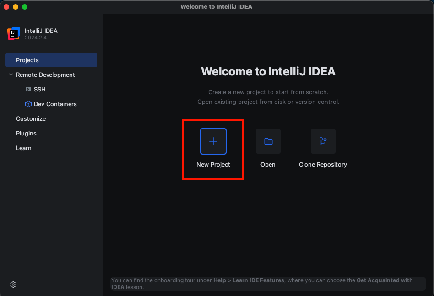The image size is (434, 296).
Task: Click the version number 2024.2.4
Action: (x=36, y=38)
